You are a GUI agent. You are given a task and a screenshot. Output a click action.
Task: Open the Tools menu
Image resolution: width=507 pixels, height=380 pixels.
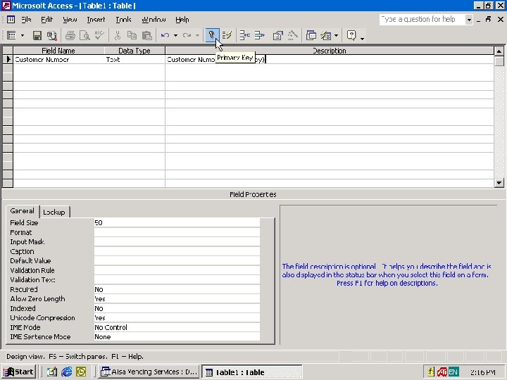click(123, 20)
